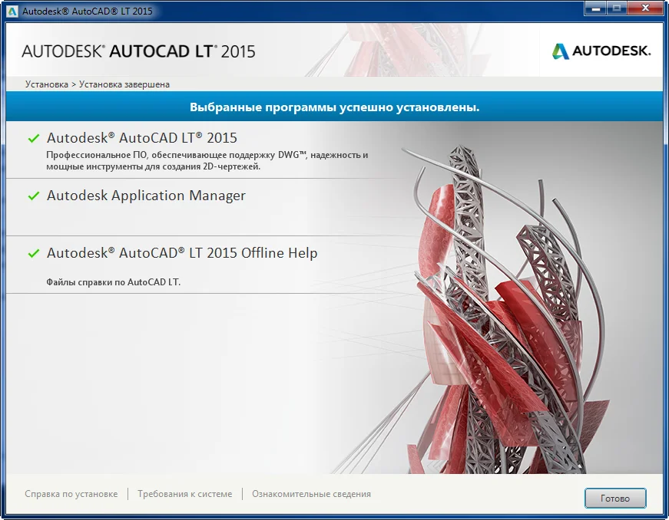Open the Требования к системе link
Viewport: 669px width, 520px height.
(185, 494)
